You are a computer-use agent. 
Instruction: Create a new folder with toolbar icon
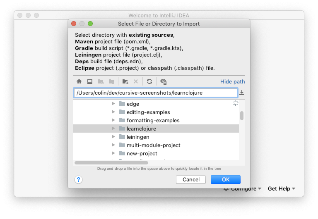click(x=125, y=81)
